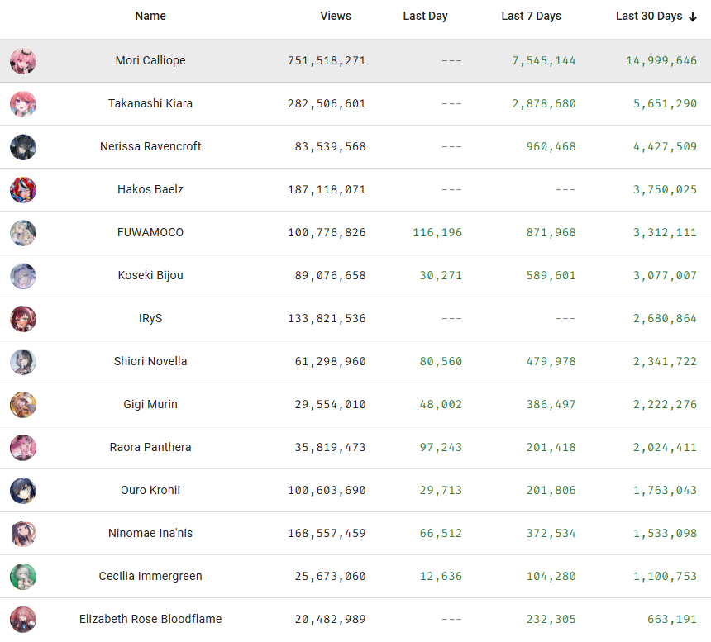711x642 pixels.
Task: Select the Ninomae Ina'nis row name
Action: [150, 533]
